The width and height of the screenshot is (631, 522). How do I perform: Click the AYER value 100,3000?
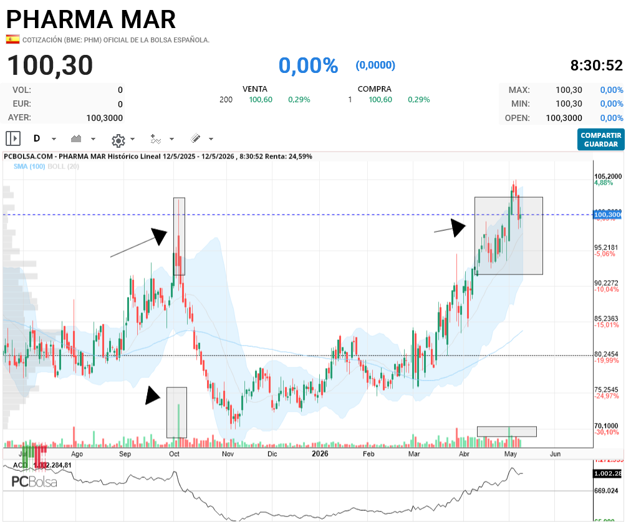(105, 118)
